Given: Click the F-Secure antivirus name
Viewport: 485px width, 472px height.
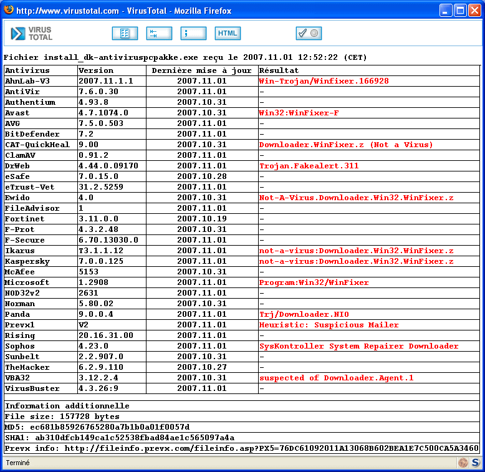Looking at the screenshot, I should click(x=25, y=240).
